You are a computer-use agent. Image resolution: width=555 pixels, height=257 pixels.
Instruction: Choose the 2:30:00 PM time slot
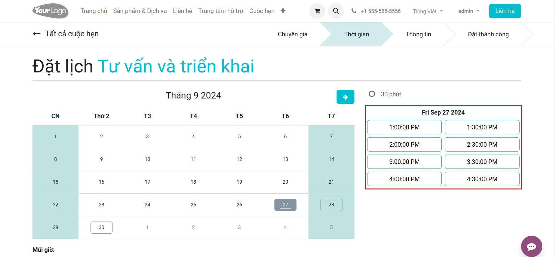tap(482, 145)
